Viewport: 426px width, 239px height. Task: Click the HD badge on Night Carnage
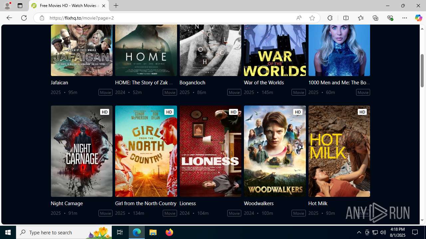click(105, 112)
